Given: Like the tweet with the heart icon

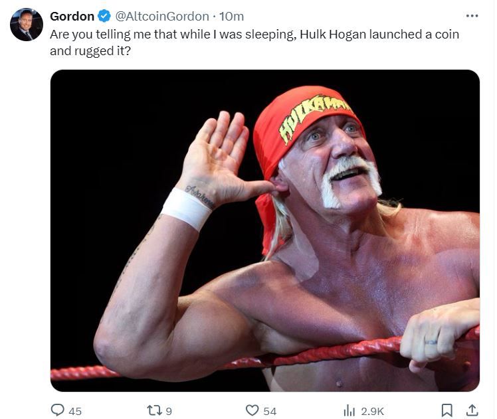Looking at the screenshot, I should [x=252, y=410].
